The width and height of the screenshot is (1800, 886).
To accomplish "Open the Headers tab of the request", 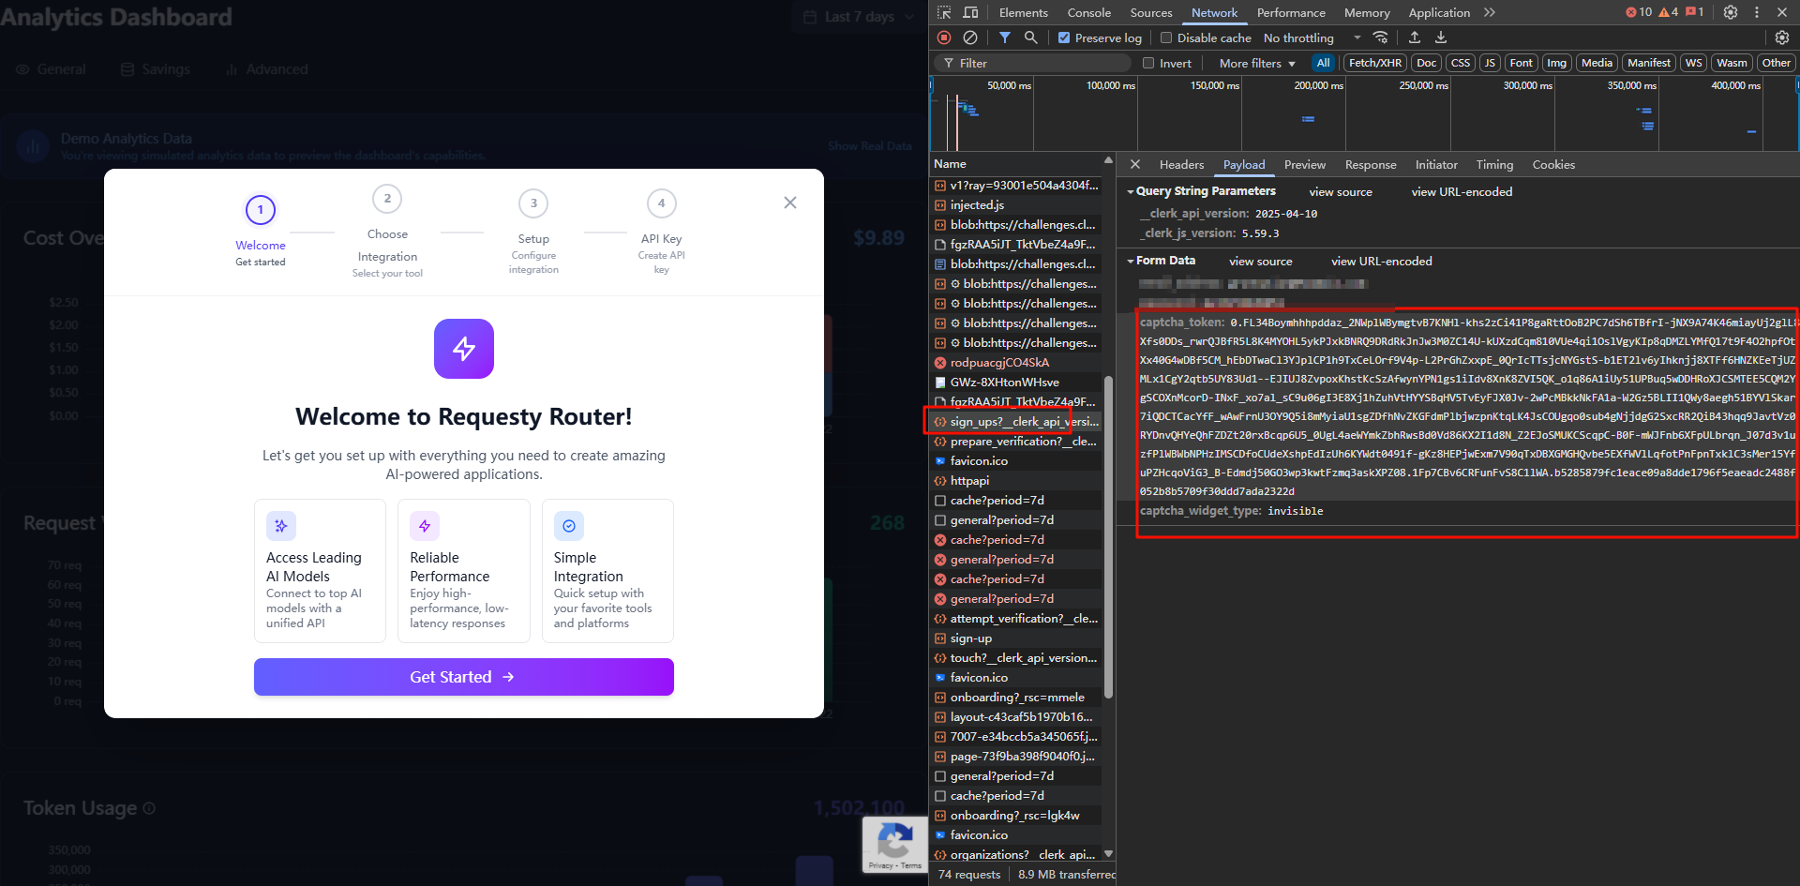I will click(x=1181, y=164).
